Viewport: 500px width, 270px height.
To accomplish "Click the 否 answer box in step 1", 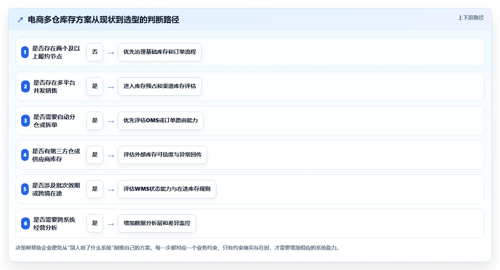I will [x=95, y=52].
